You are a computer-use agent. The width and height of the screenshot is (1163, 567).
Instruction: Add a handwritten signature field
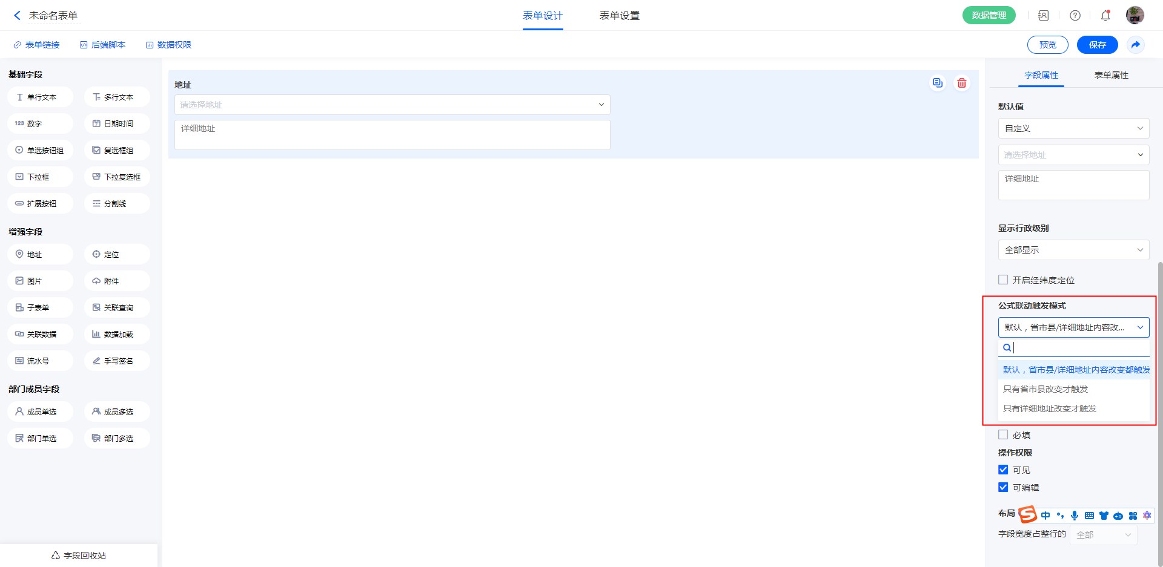(x=117, y=361)
